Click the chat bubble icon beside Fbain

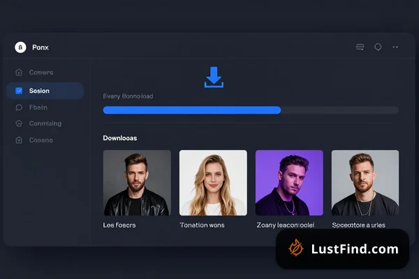[x=19, y=107]
